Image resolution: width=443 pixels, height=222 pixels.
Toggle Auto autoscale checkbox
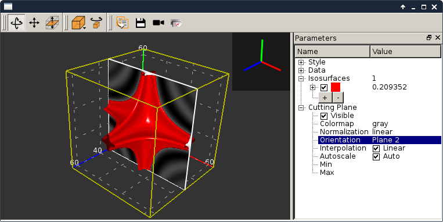tap(376, 157)
